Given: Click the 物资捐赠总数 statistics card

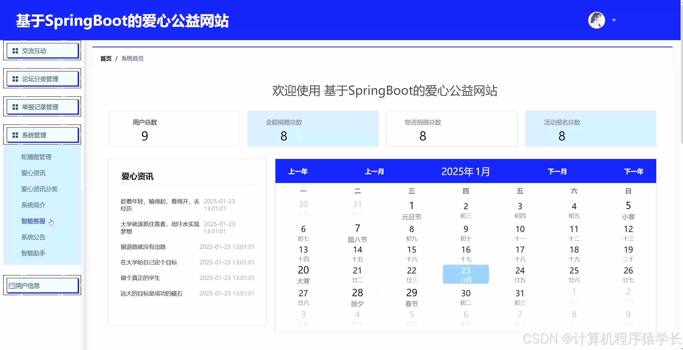Looking at the screenshot, I should coord(452,129).
